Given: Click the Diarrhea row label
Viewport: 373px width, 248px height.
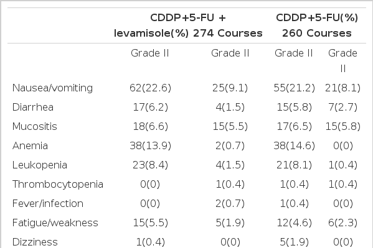Looking at the screenshot, I should coord(33,108).
